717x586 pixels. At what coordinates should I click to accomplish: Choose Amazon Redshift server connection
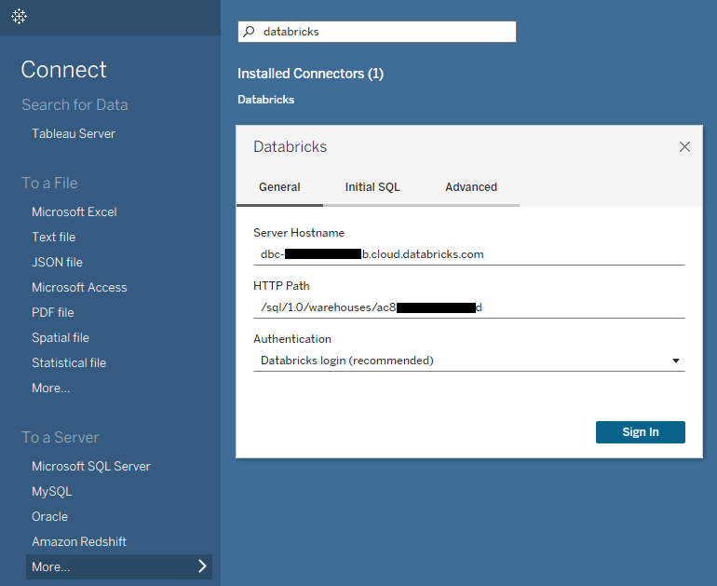click(79, 541)
